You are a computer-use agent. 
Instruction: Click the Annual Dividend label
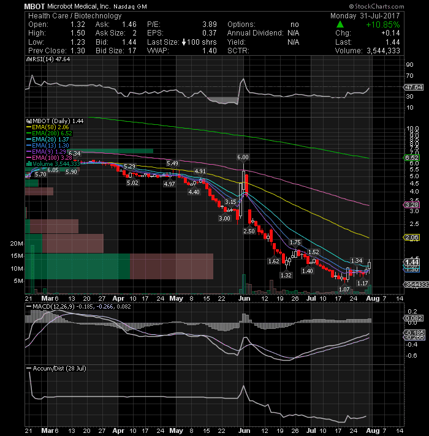tap(255, 33)
